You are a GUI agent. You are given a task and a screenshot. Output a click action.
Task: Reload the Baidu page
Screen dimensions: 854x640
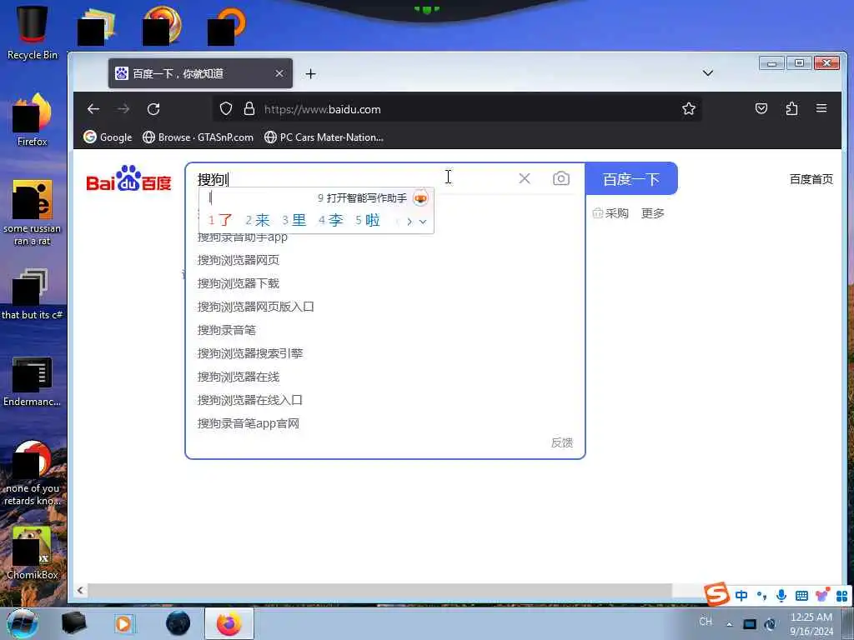[153, 109]
